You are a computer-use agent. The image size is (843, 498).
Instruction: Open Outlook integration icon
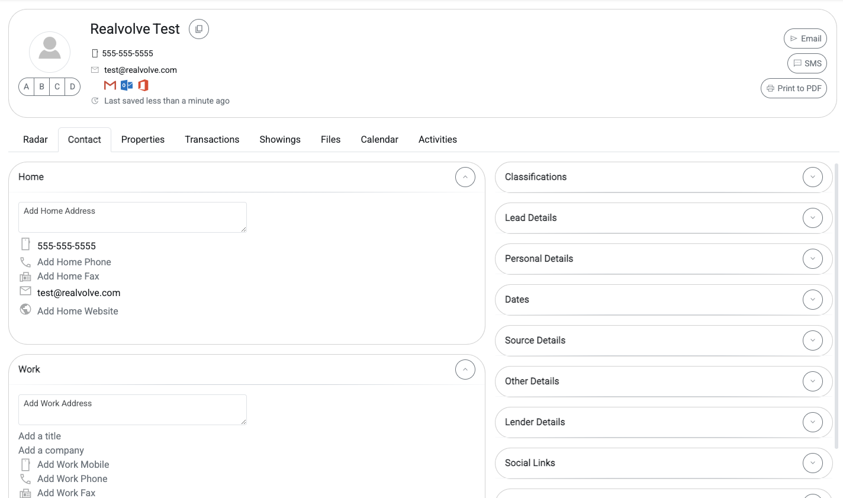tap(127, 85)
